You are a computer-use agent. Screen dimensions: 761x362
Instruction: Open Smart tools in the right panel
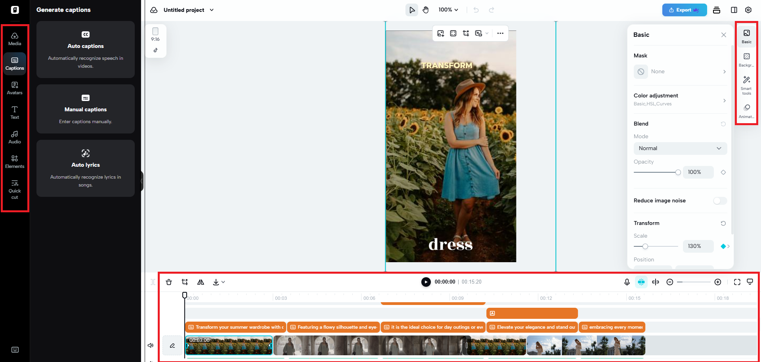tap(747, 84)
